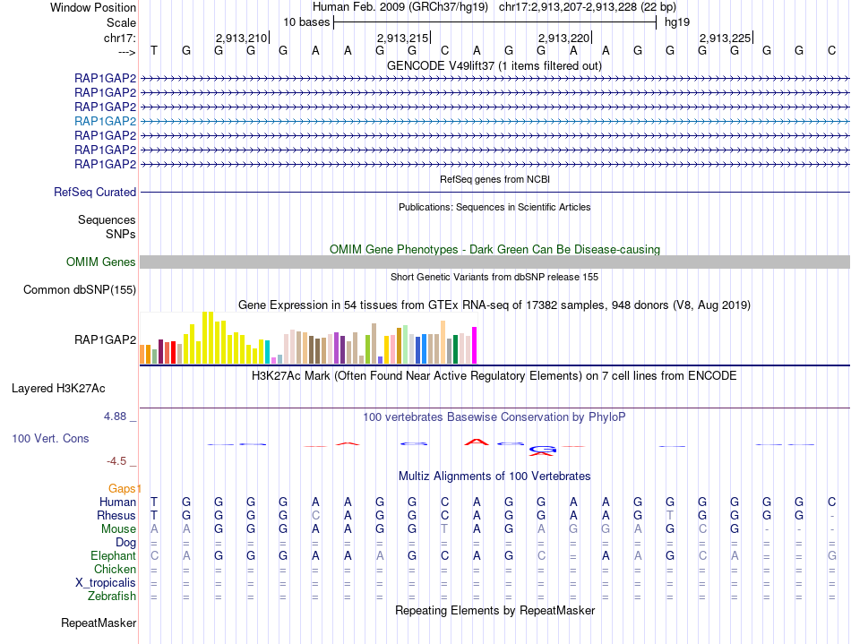Screen dimensions: 851x644
Task: Click the Elephant species label
Action: click(113, 556)
